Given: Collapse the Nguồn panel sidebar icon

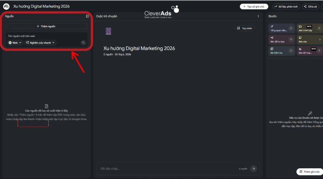Looking at the screenshot, I should point(87,16).
